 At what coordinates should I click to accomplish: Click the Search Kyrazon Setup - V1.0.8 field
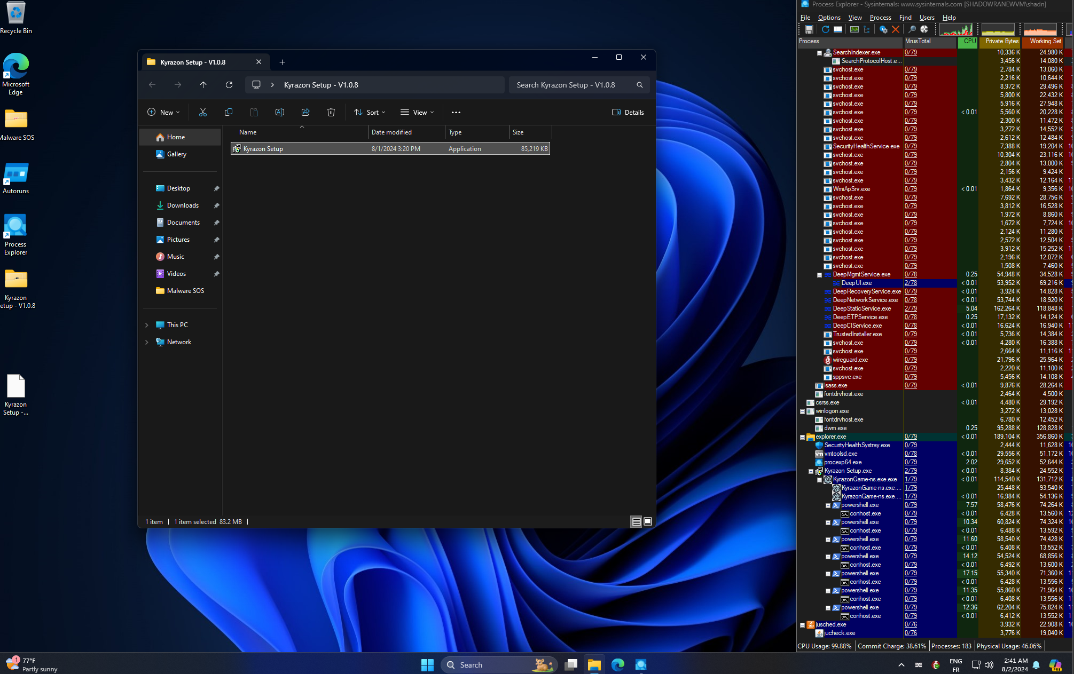(579, 85)
